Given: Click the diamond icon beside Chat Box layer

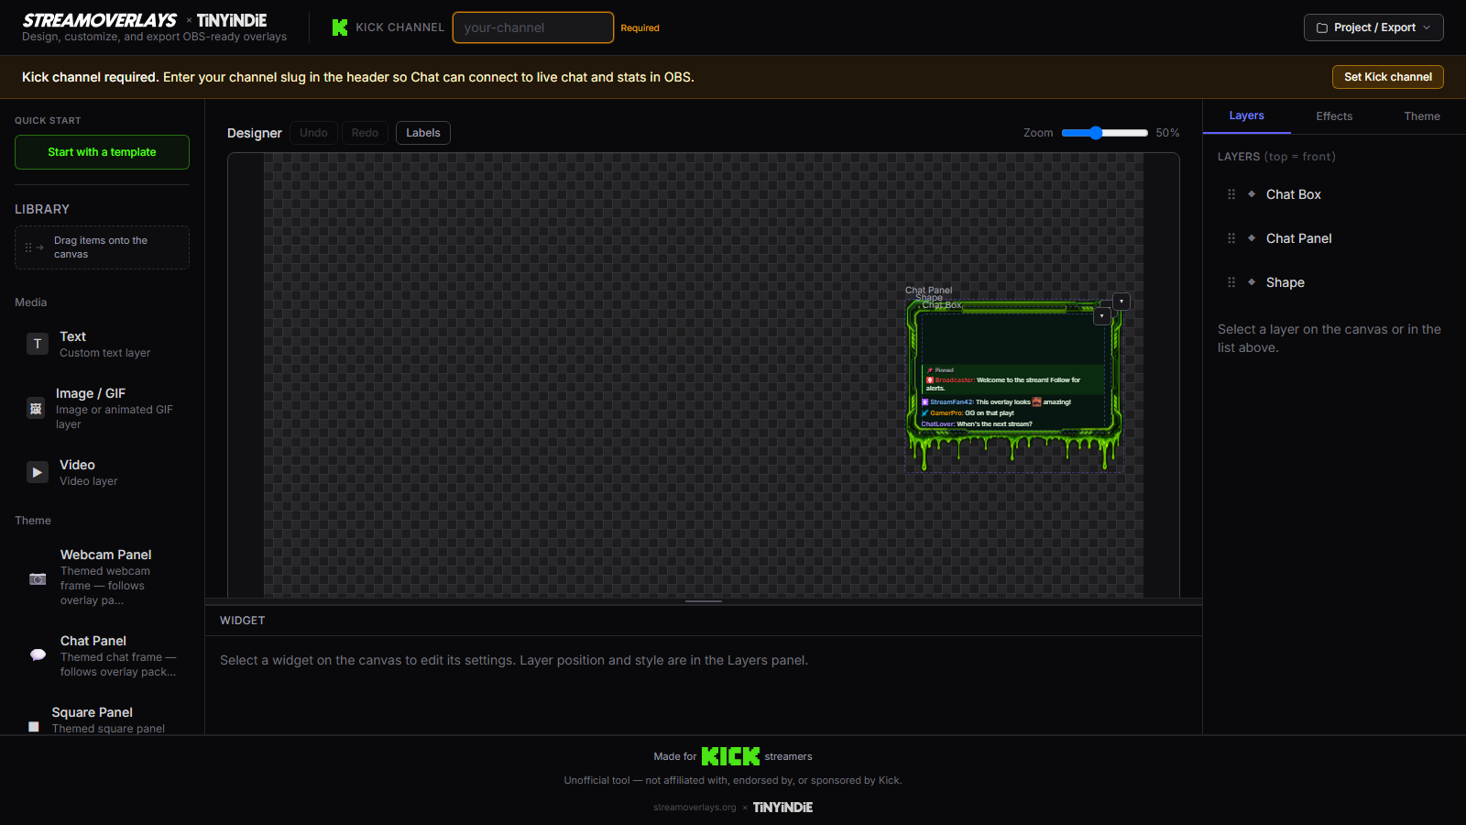Looking at the screenshot, I should 1252,194.
